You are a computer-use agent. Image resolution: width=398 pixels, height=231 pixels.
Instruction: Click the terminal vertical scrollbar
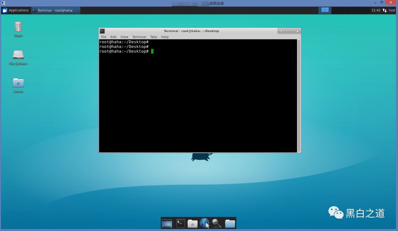[298, 95]
